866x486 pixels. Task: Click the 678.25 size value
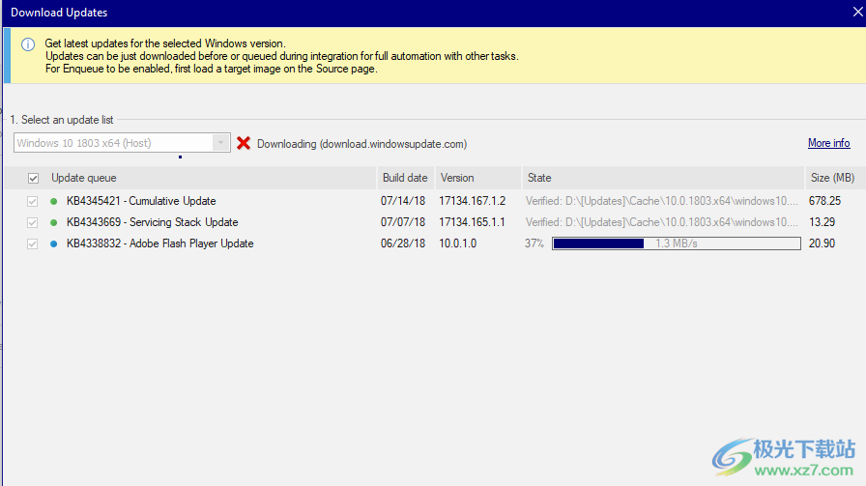pos(824,201)
